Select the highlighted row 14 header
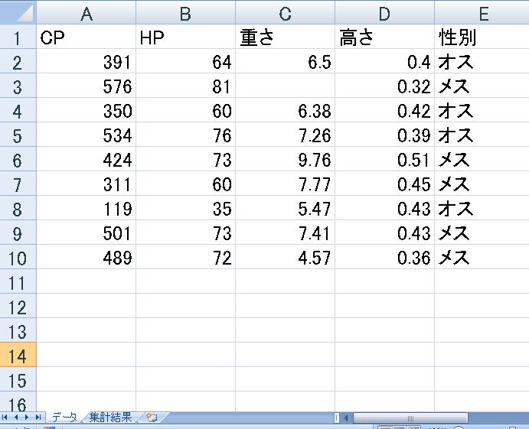Viewport: 529px width, 429px height. pyautogui.click(x=18, y=356)
